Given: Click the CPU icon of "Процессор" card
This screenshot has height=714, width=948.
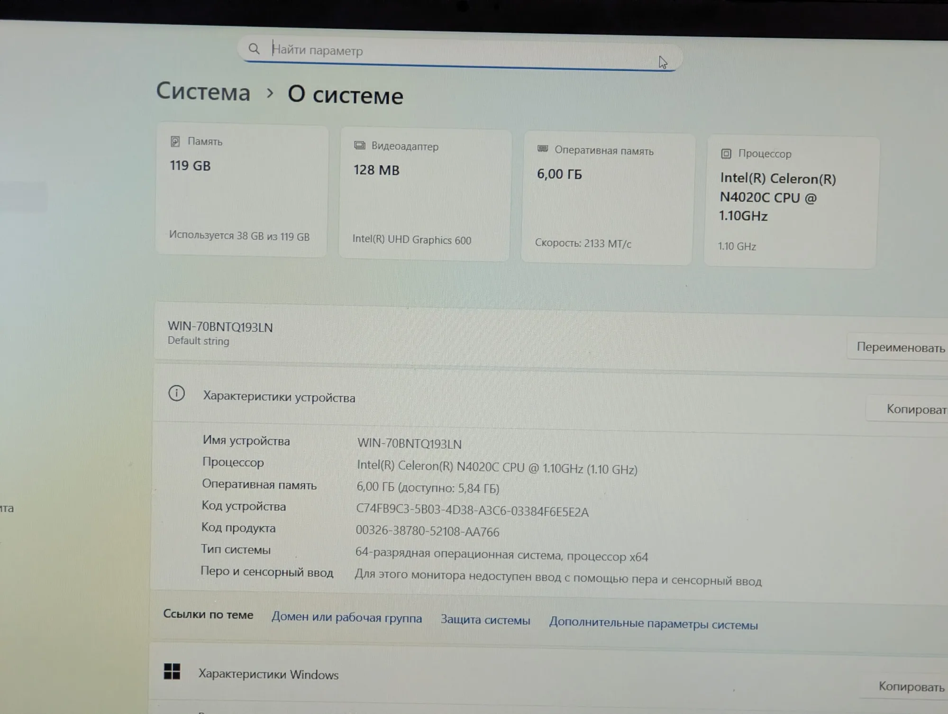Looking at the screenshot, I should [726, 154].
